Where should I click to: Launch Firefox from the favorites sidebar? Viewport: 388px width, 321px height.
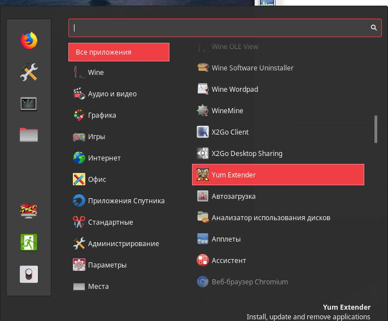click(29, 40)
